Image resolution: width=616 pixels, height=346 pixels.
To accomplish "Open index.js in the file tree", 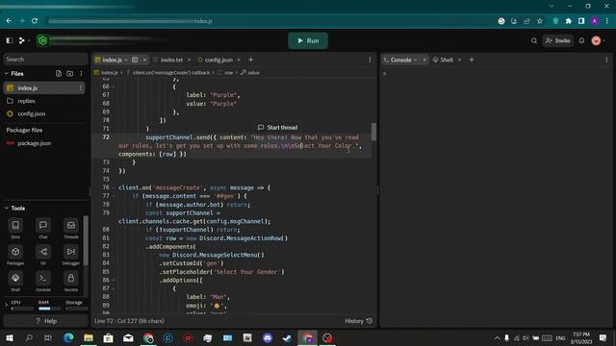I will [28, 87].
